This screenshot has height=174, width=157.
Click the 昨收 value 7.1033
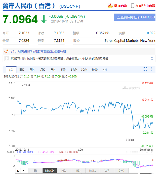[x=59, y=33]
